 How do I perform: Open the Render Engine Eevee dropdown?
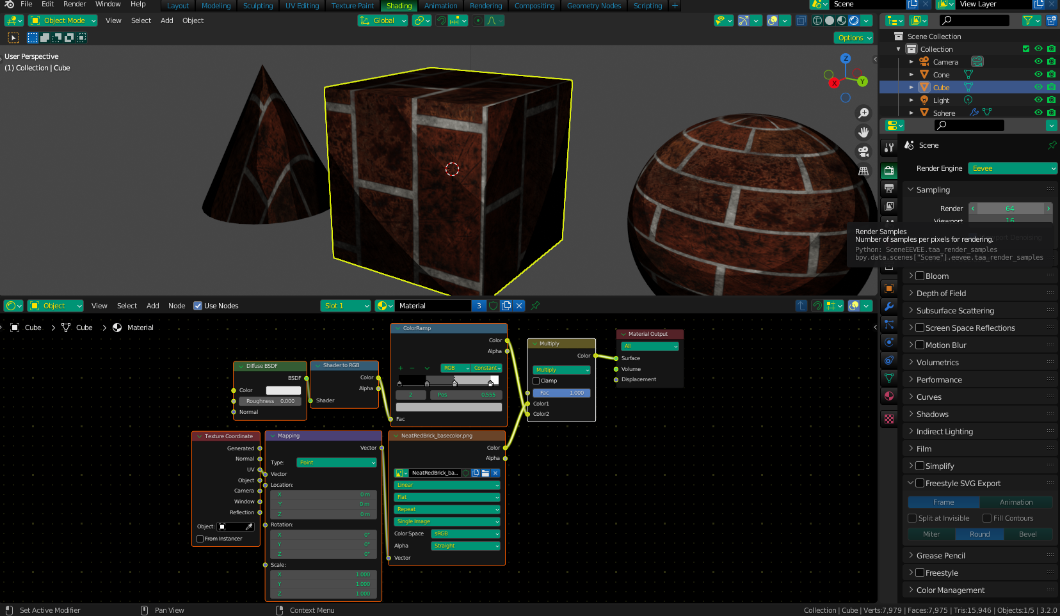click(1012, 169)
